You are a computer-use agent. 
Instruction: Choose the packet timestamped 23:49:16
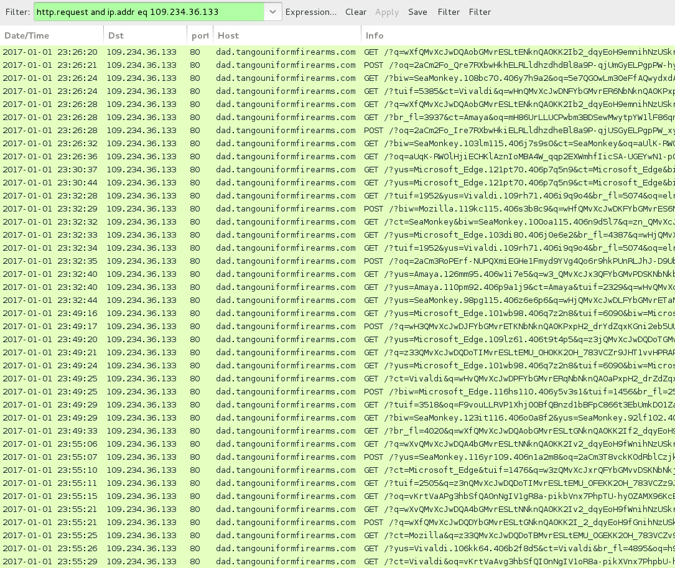(337, 313)
